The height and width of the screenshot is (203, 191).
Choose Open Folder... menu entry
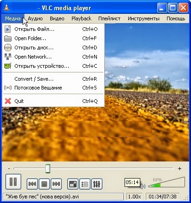pos(53,38)
